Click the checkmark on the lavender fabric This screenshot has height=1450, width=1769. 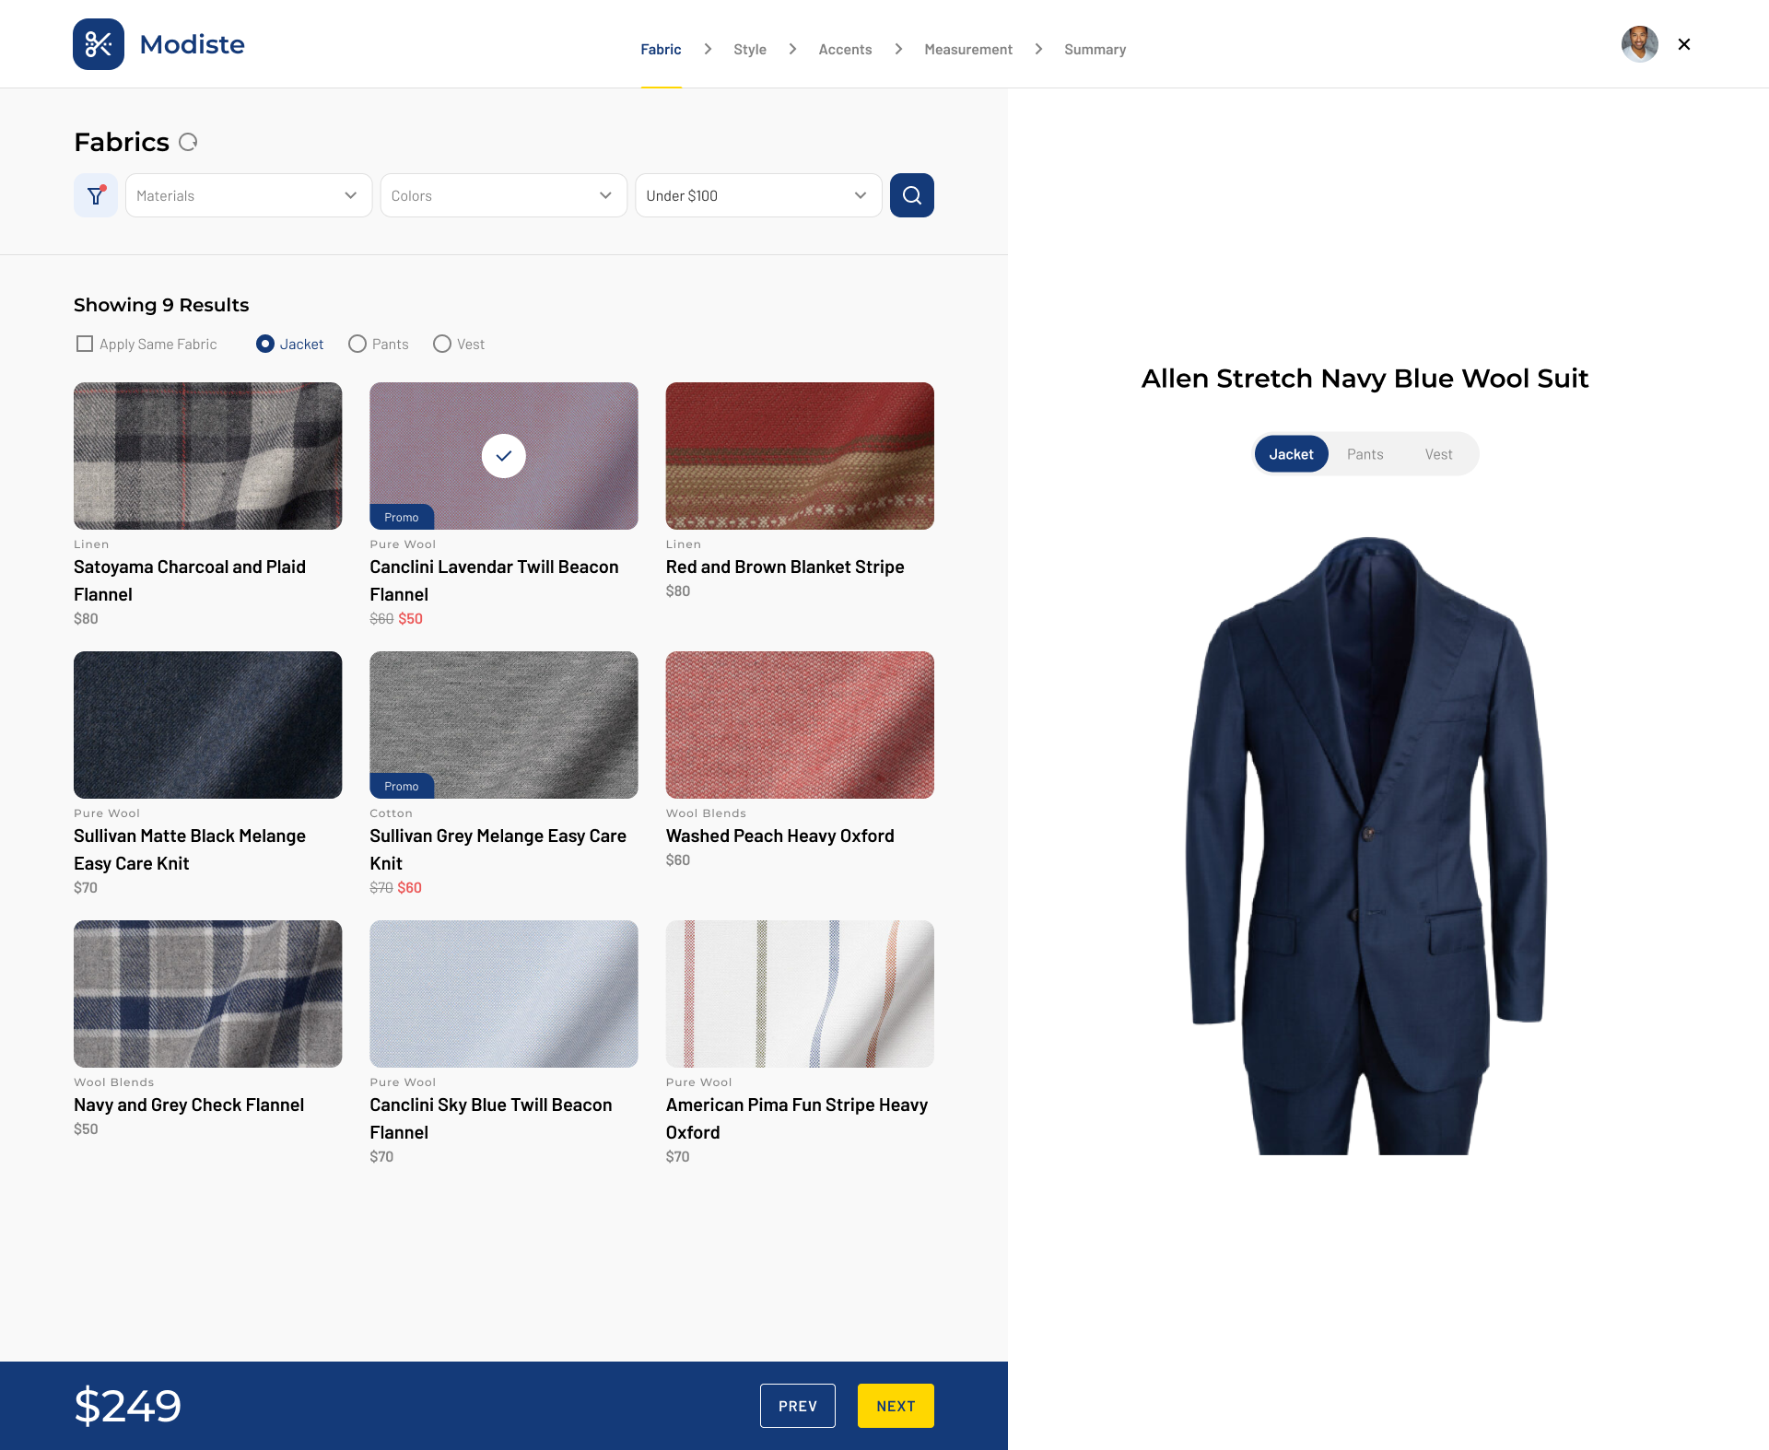coord(504,456)
